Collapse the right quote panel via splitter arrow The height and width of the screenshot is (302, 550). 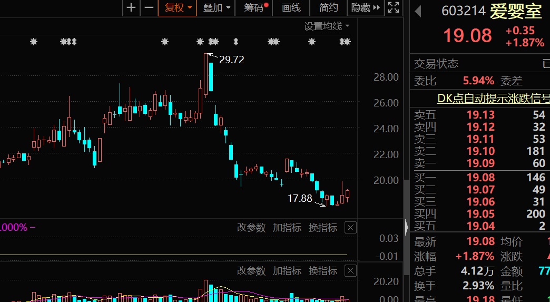406,228
